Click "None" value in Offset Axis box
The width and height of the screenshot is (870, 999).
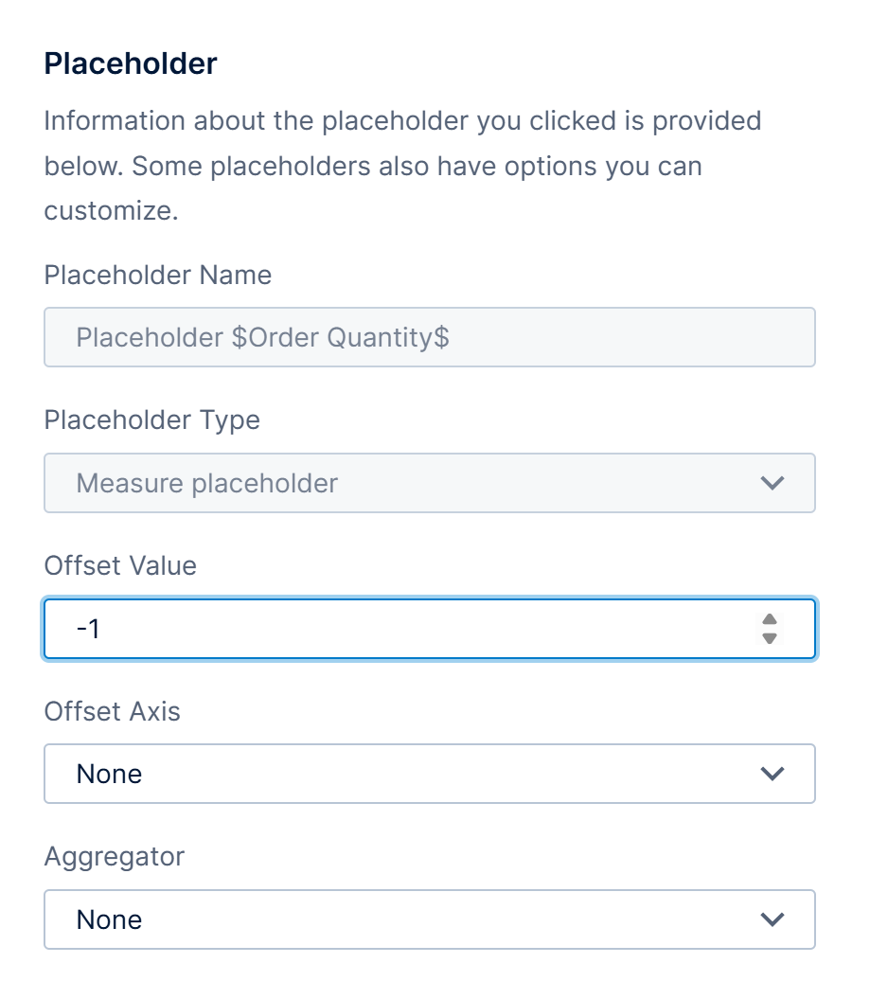(109, 774)
